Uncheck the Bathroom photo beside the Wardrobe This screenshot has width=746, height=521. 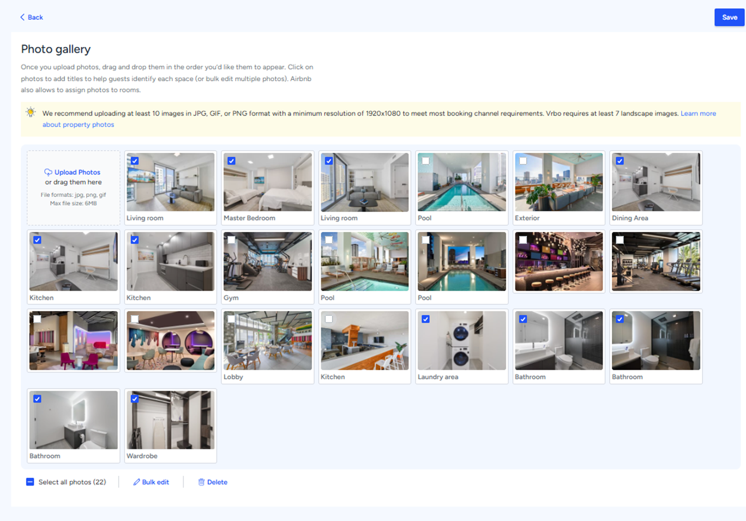[37, 399]
